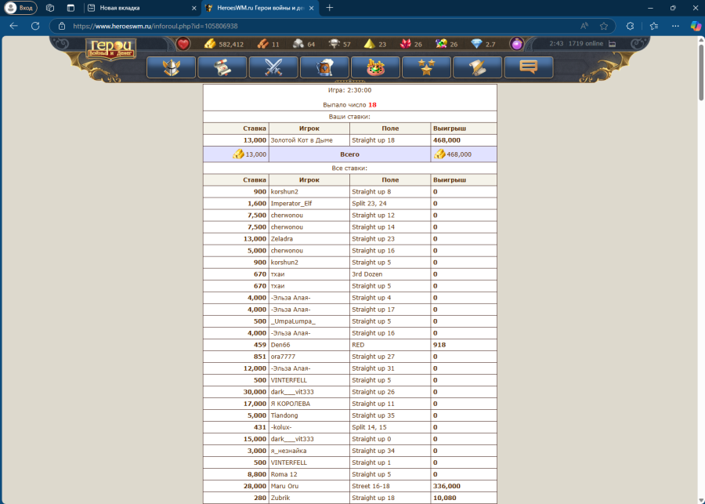The width and height of the screenshot is (705, 504).
Task: Click the 918 winnings value for RED
Action: [x=439, y=345]
